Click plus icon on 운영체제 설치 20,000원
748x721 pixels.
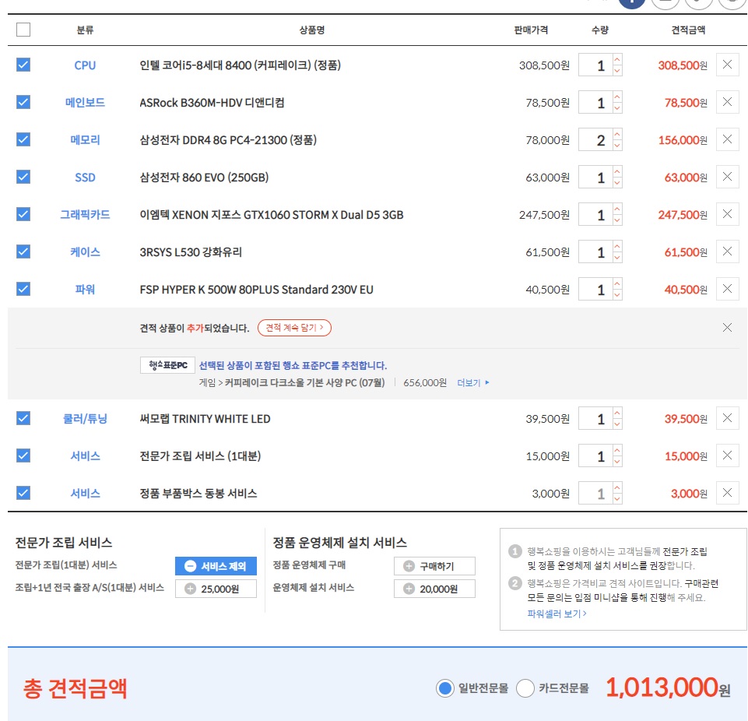409,589
